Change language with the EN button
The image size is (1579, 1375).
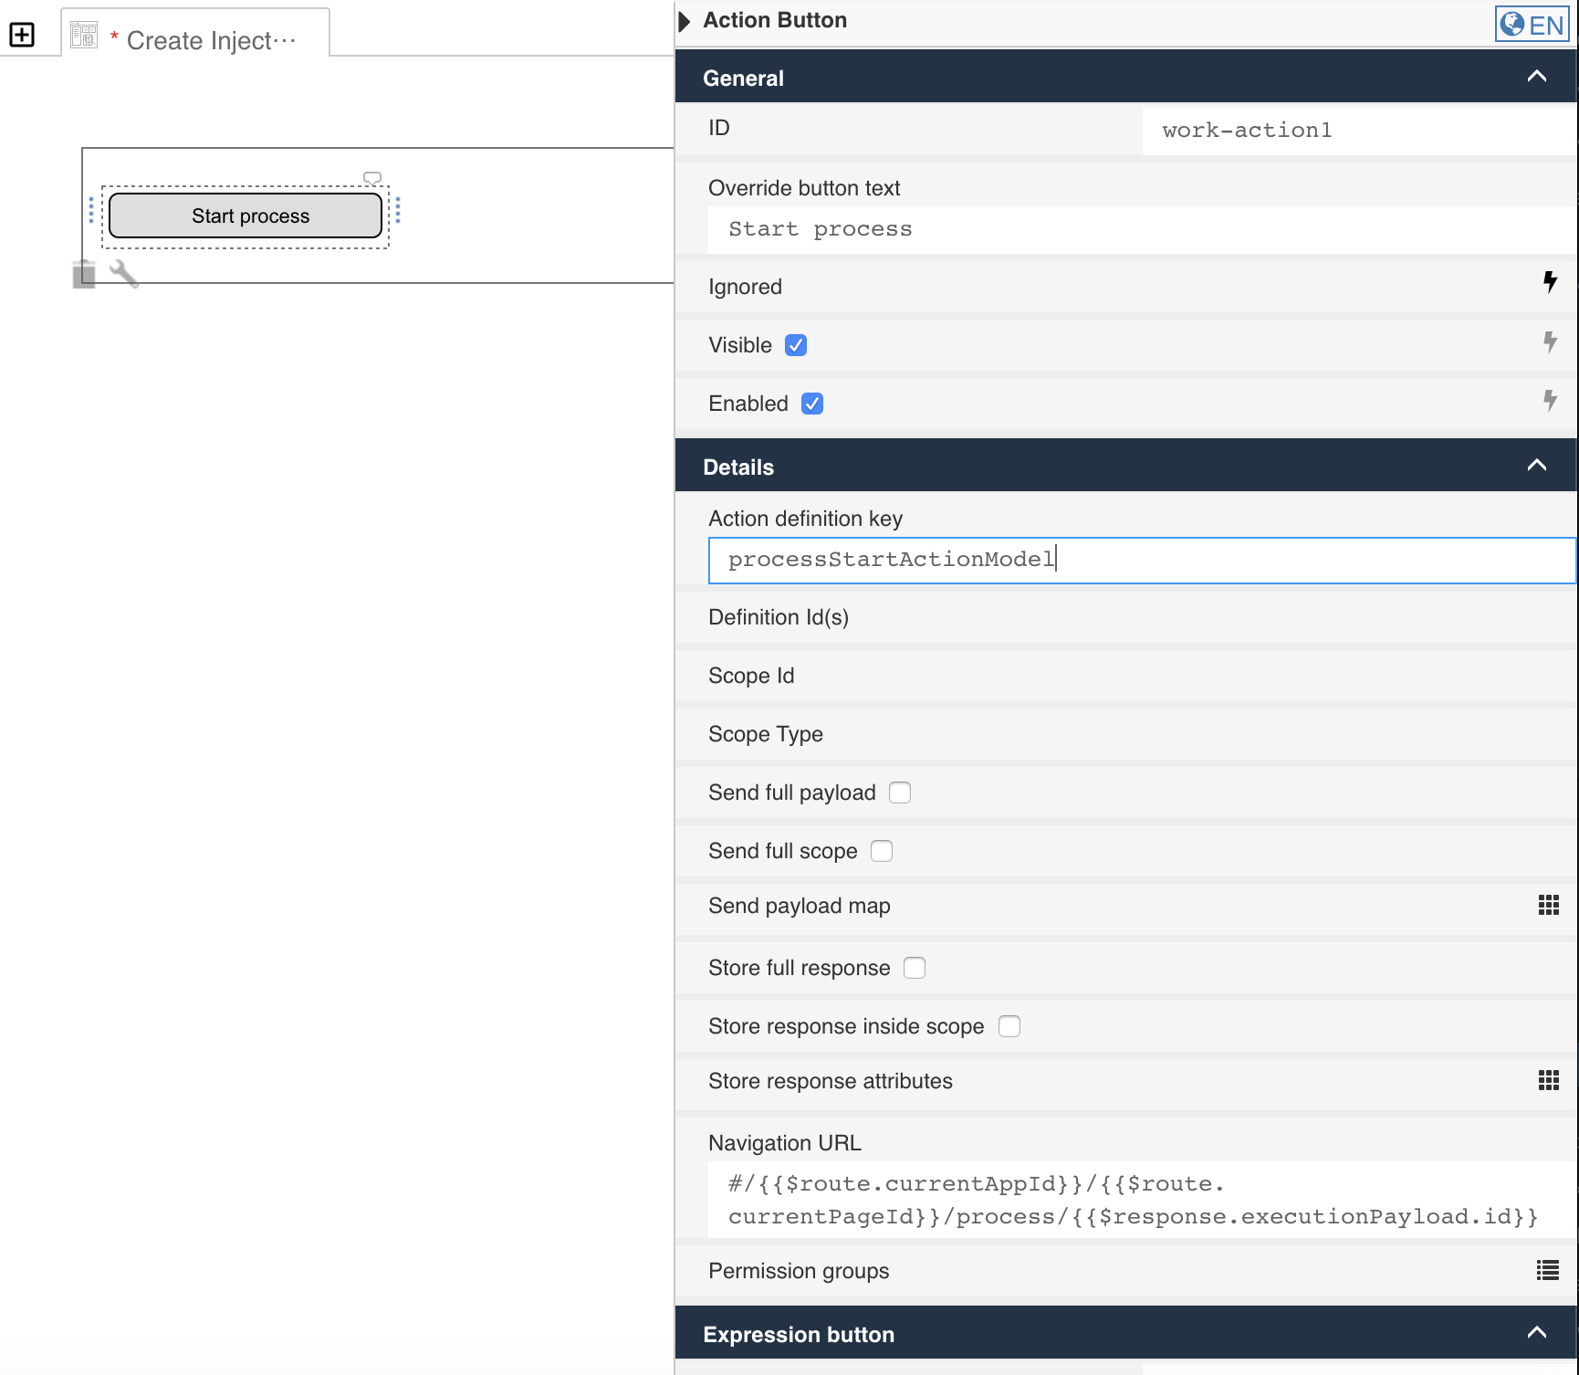(x=1532, y=25)
